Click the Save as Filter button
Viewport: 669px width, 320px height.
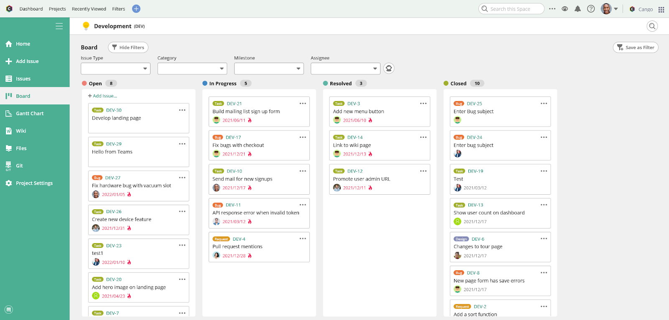click(636, 48)
